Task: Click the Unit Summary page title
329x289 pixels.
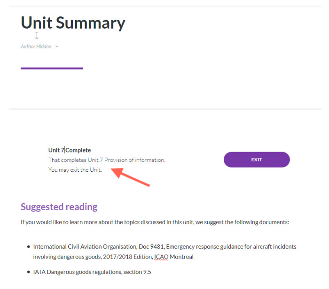Action: [73, 23]
